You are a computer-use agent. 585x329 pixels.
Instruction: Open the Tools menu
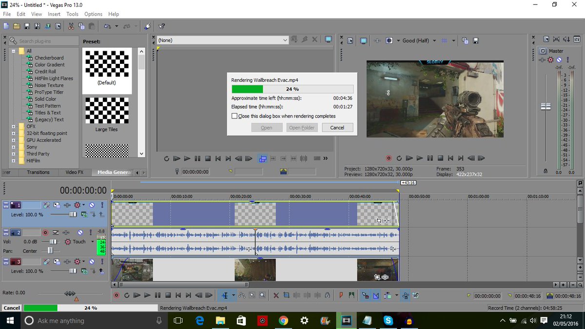click(x=72, y=14)
